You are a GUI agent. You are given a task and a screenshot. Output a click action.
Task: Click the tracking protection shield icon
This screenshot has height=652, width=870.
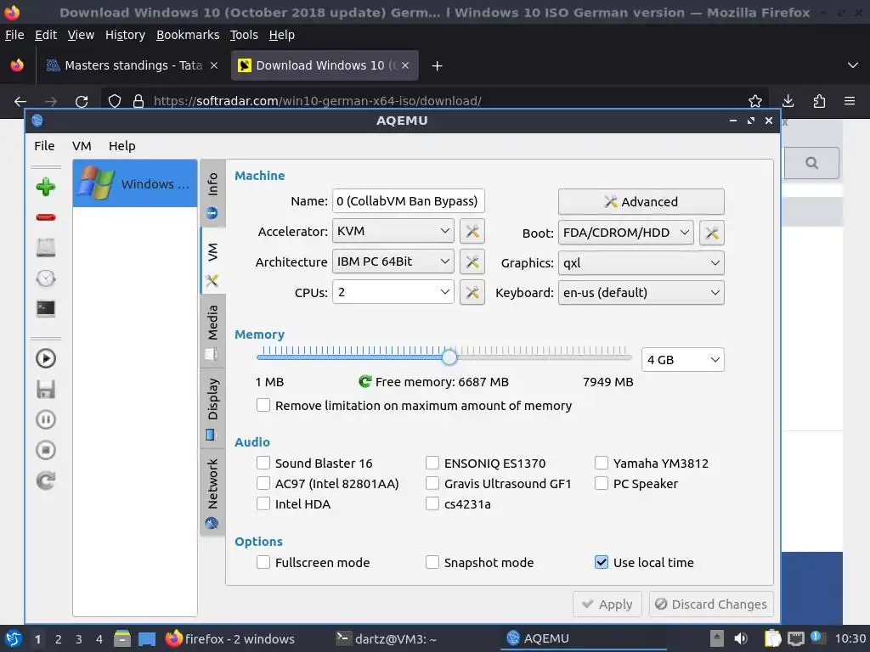coord(115,101)
